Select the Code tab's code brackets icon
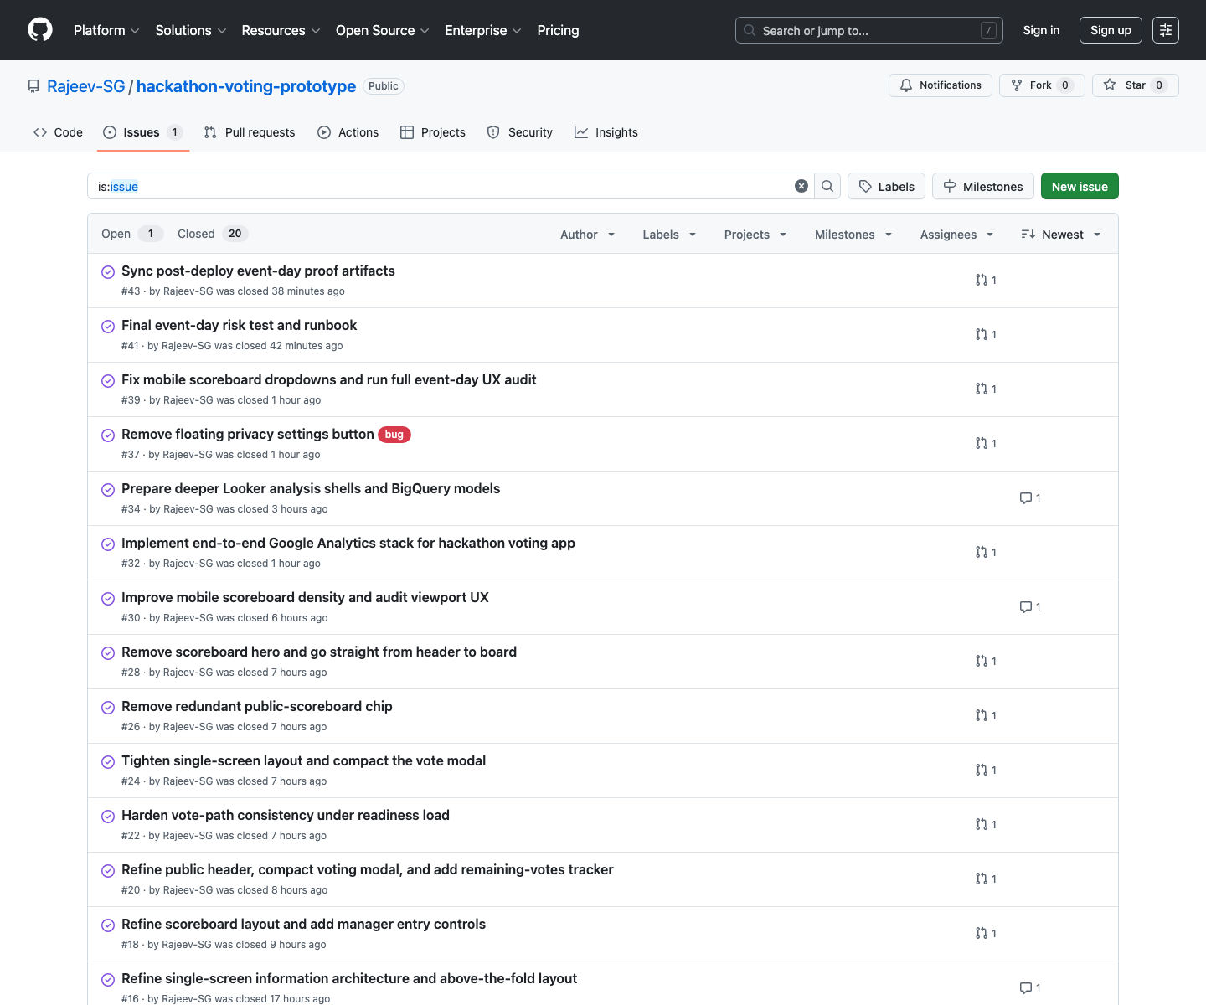The image size is (1206, 1005). 39,131
